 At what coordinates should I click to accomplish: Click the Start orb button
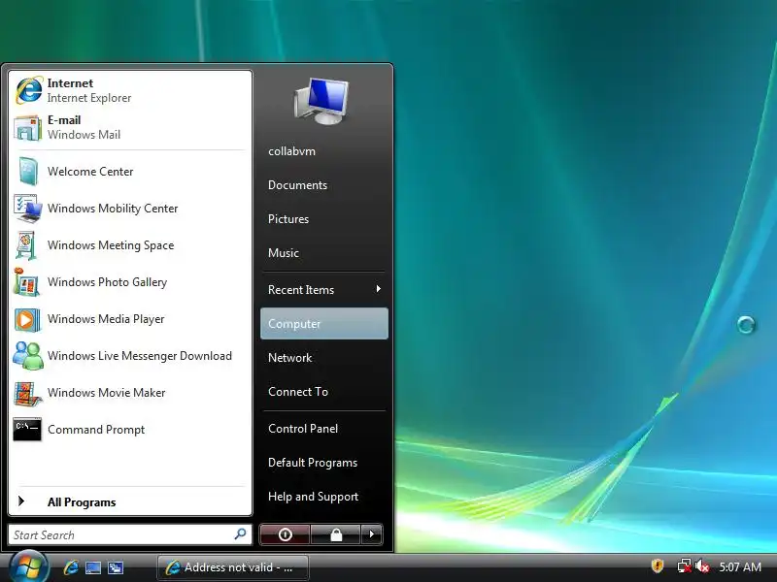(x=29, y=566)
